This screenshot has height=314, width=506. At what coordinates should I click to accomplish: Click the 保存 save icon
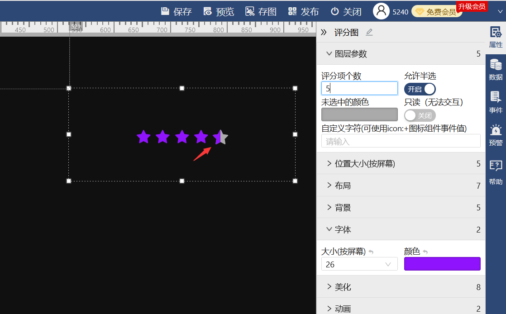pyautogui.click(x=165, y=11)
